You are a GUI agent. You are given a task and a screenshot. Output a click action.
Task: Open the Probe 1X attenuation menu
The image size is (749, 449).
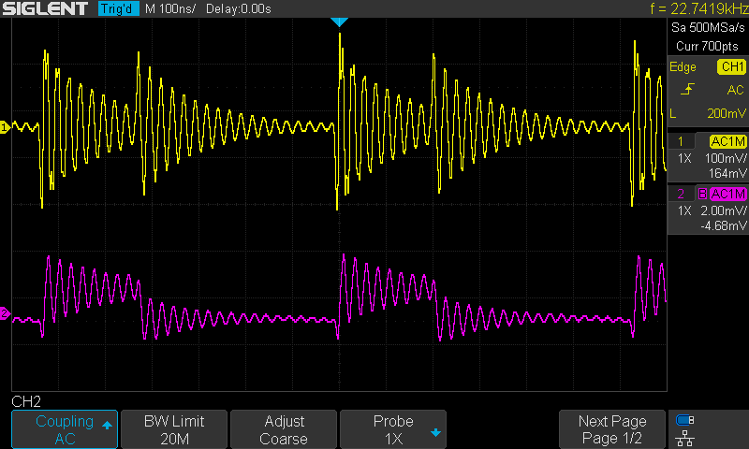pos(393,429)
